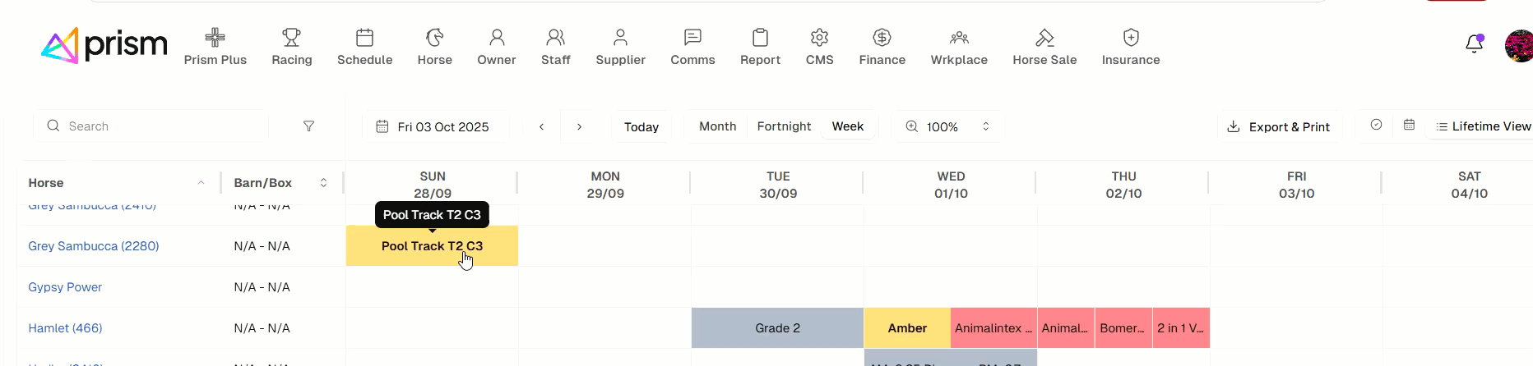Open the Prism Plus icon
Viewport: 1533px width, 366px height.
click(x=215, y=38)
